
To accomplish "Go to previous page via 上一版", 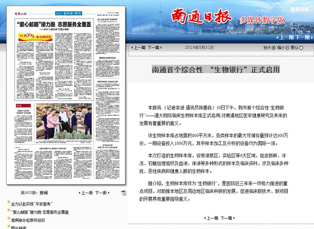I will pos(86,193).
